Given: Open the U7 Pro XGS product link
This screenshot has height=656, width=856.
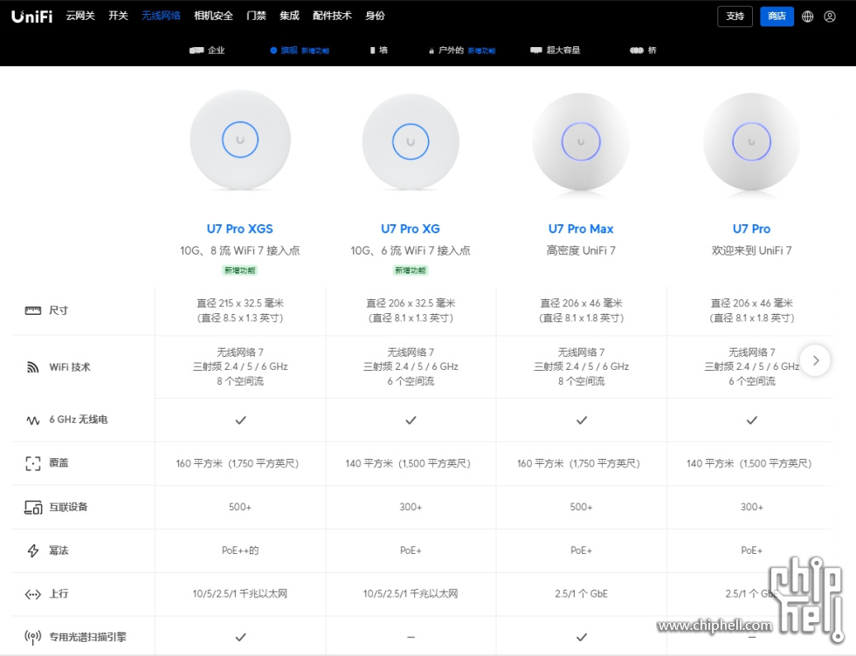Looking at the screenshot, I should click(239, 229).
